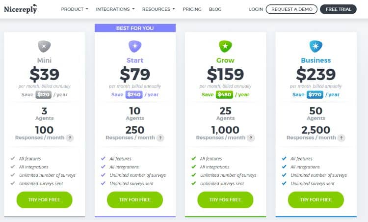Click the Request a Demo button

pyautogui.click(x=291, y=9)
